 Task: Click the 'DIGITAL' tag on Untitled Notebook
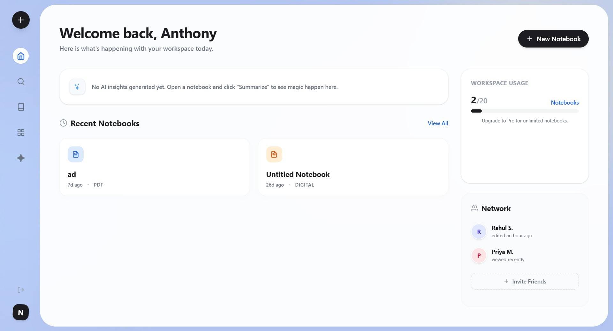pos(305,185)
